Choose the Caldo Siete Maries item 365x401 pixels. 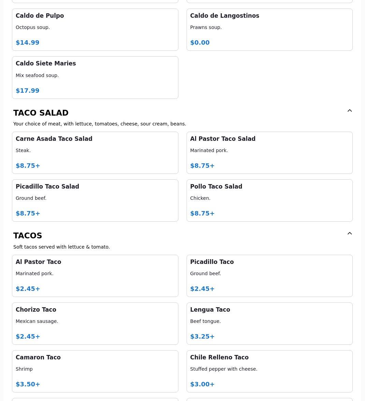pos(95,77)
